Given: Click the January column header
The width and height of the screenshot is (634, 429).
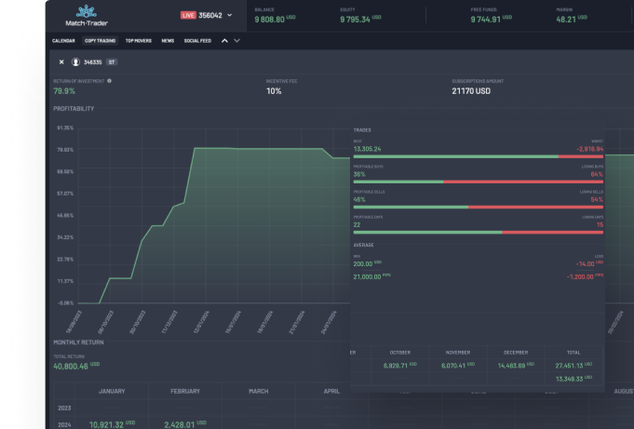Looking at the screenshot, I should coord(112,392).
